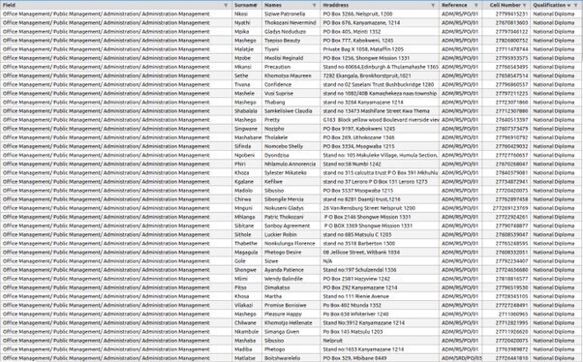Select surname cell Nkambule
Viewport: 583px width, 362px height.
[247, 332]
